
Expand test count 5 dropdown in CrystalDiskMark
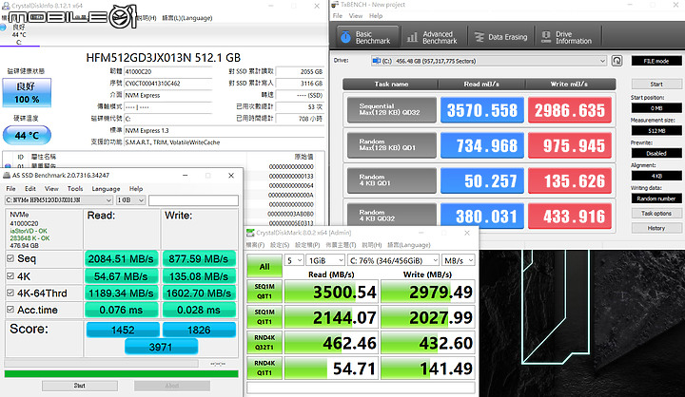point(294,260)
